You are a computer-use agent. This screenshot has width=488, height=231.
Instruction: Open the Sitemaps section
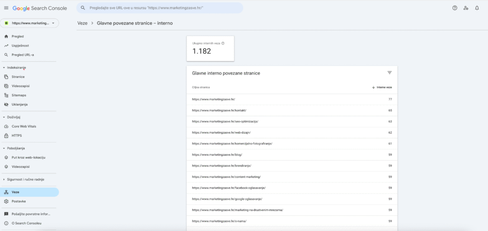(x=19, y=95)
